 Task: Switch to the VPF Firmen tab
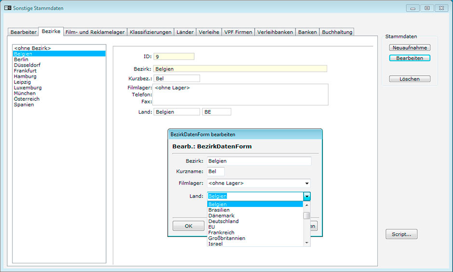tap(238, 32)
